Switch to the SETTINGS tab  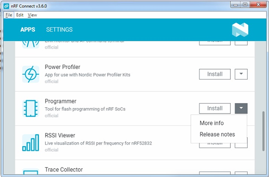click(x=59, y=29)
